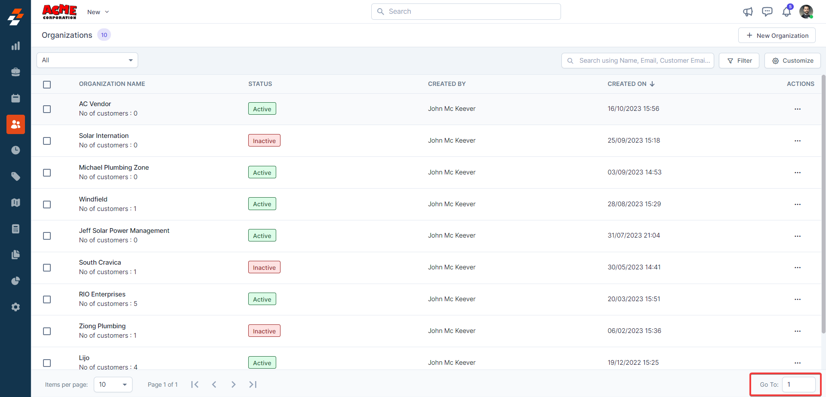Screen dimensions: 826x397
Task: Open the chat messages icon
Action: click(767, 12)
